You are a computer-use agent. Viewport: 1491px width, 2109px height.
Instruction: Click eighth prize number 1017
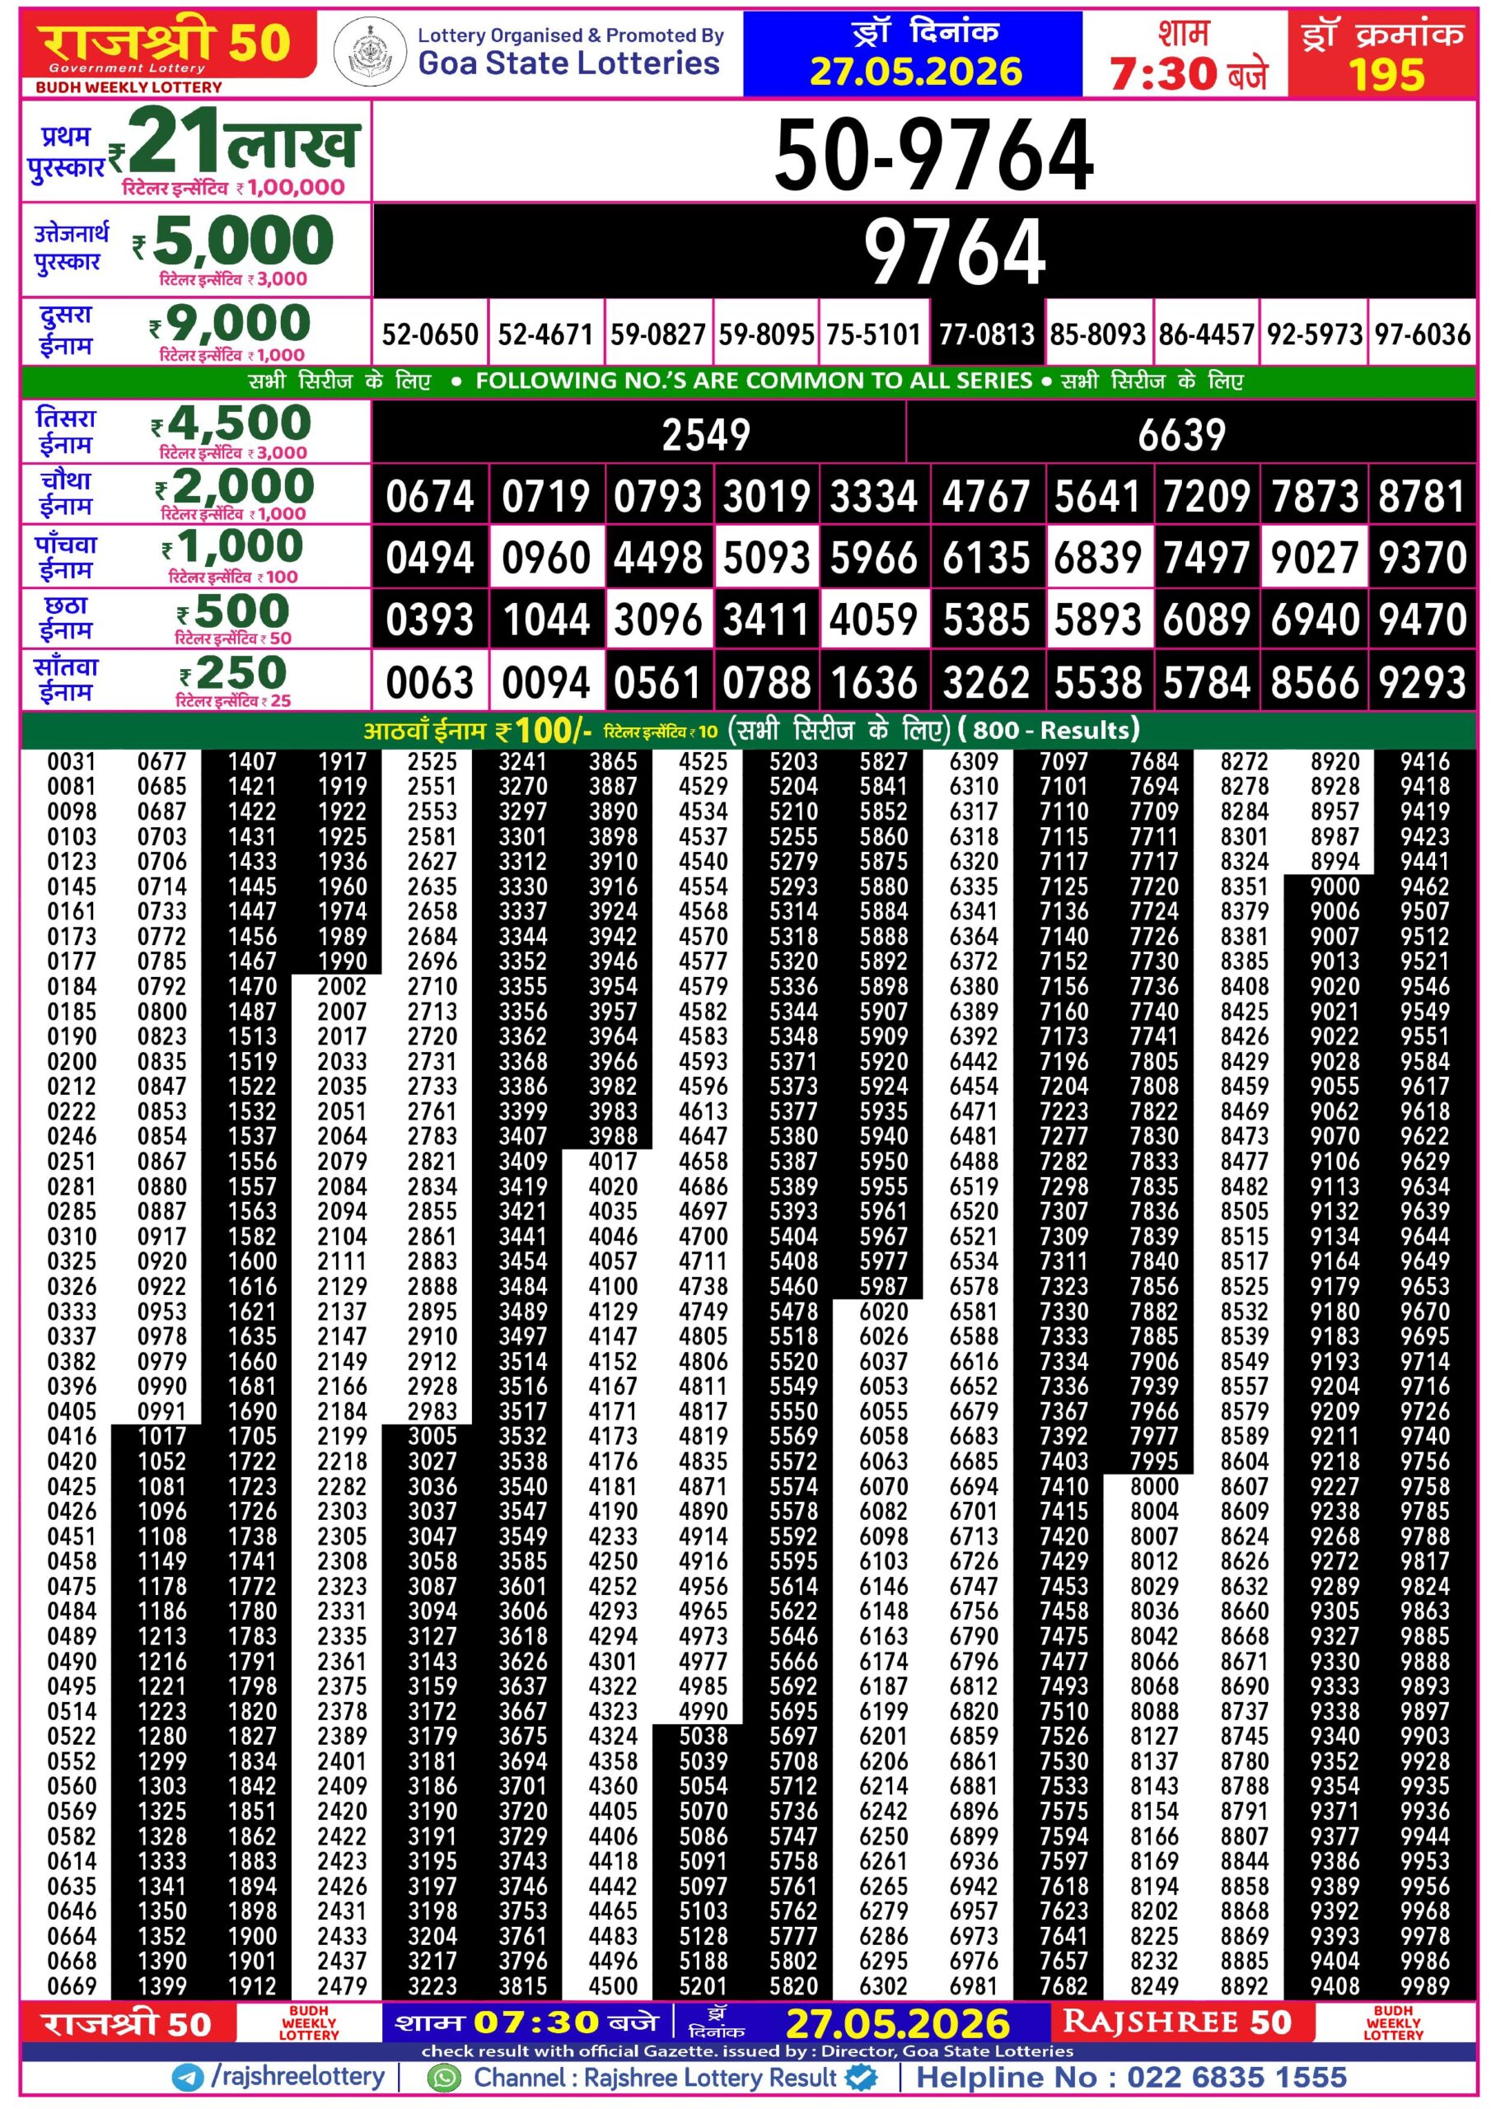tap(161, 1436)
